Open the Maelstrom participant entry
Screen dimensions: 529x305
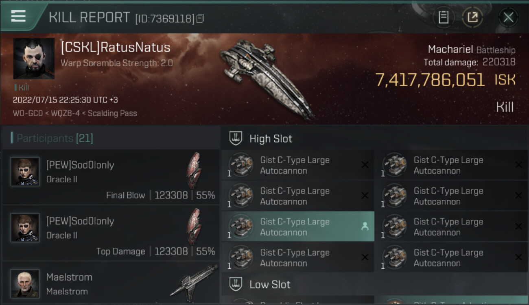(111, 284)
